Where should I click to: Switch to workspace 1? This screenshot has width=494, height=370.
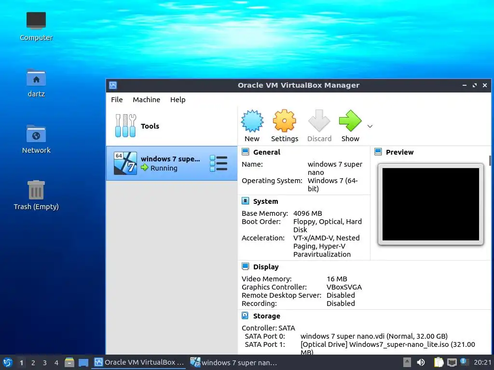tap(21, 363)
